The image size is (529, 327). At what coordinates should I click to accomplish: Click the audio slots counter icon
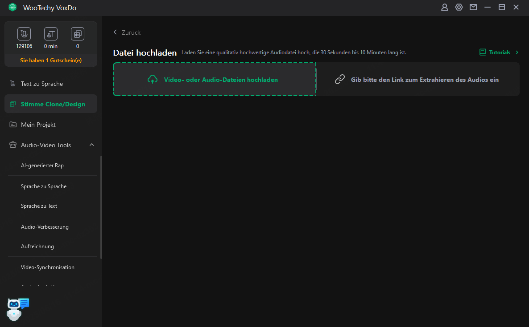(x=78, y=34)
